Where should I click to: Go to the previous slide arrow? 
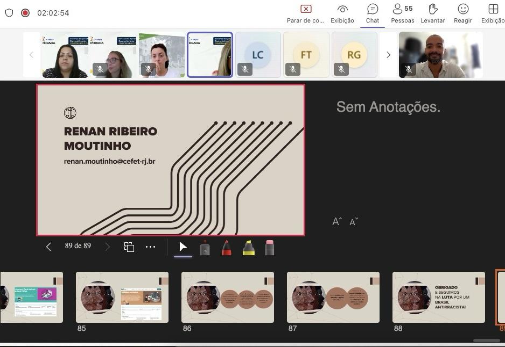pyautogui.click(x=48, y=247)
